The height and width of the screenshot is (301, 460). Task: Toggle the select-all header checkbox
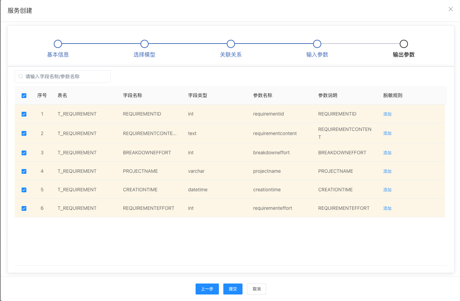click(24, 96)
